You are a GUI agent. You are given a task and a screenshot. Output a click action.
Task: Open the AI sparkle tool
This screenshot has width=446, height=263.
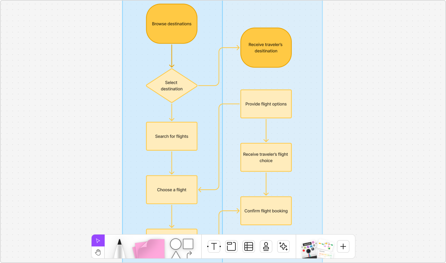point(283,246)
